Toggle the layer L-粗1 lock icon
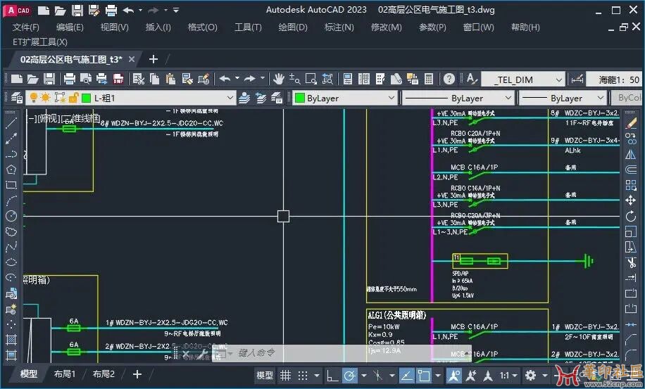This screenshot has width=645, height=389. point(74,98)
